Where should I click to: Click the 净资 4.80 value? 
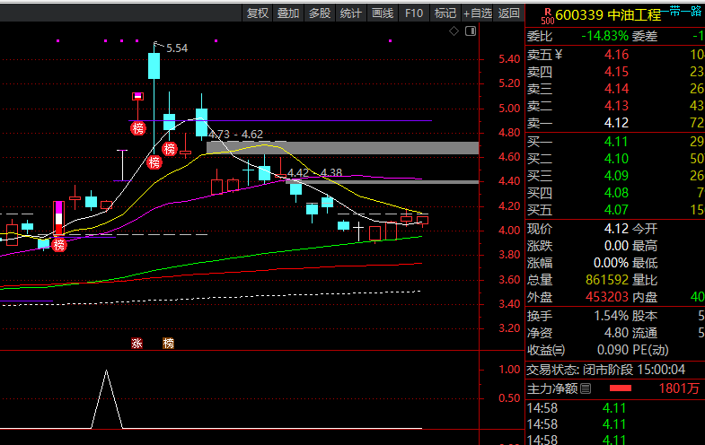point(616,333)
